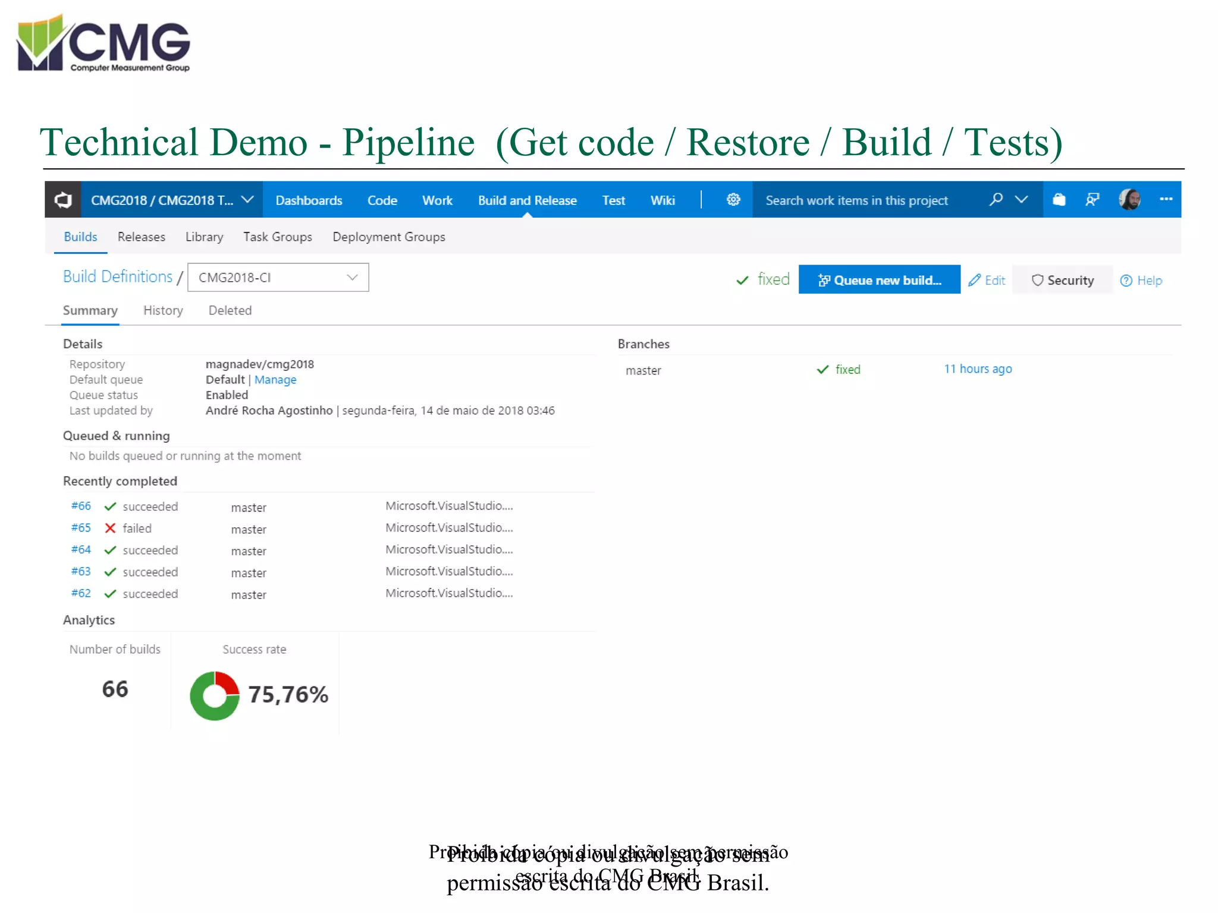Screen dimensions: 1218x913
Task: Click the succeeded check icon for build #62
Action: pyautogui.click(x=110, y=594)
